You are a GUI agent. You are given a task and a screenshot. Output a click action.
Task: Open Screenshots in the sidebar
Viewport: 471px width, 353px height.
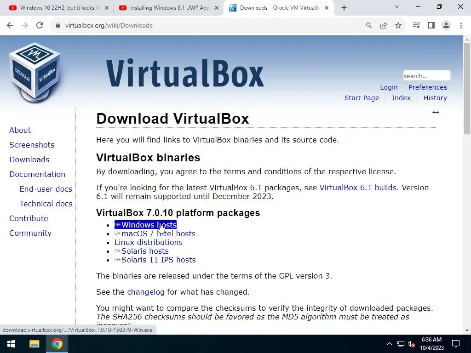tap(32, 145)
